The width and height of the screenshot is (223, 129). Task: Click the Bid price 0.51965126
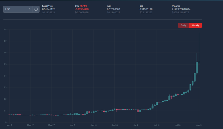[x=146, y=9]
